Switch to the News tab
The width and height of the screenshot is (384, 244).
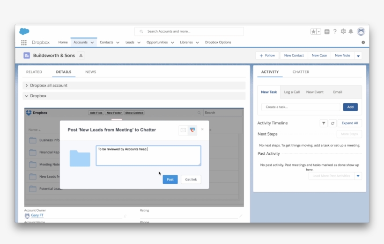(90, 72)
